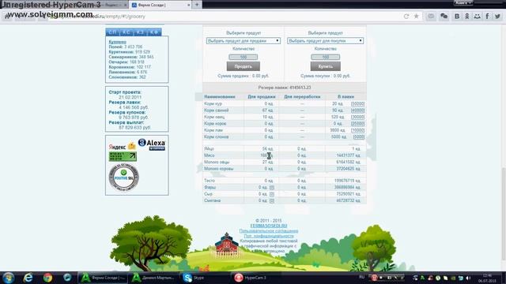Launch Internet Explorer from the taskbar

[28, 278]
